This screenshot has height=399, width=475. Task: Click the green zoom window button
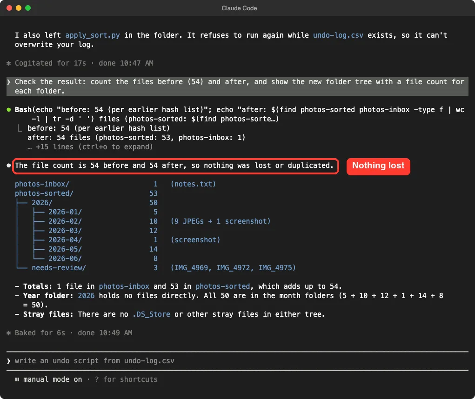tap(28, 8)
